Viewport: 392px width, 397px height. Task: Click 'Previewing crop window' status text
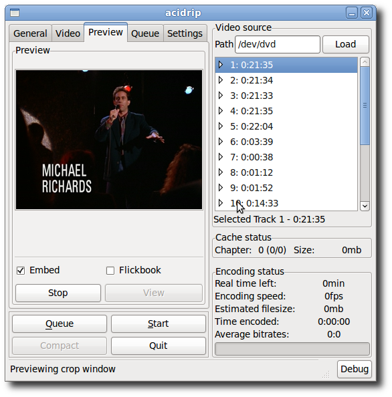63,369
